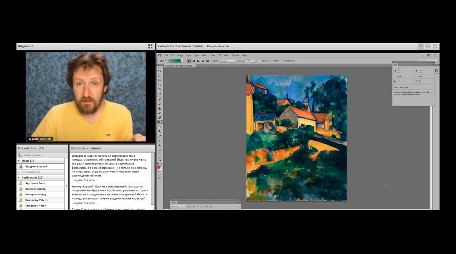Viewport: 456px width, 254px height.
Task: Click the Layers panel tab
Action: click(x=173, y=203)
